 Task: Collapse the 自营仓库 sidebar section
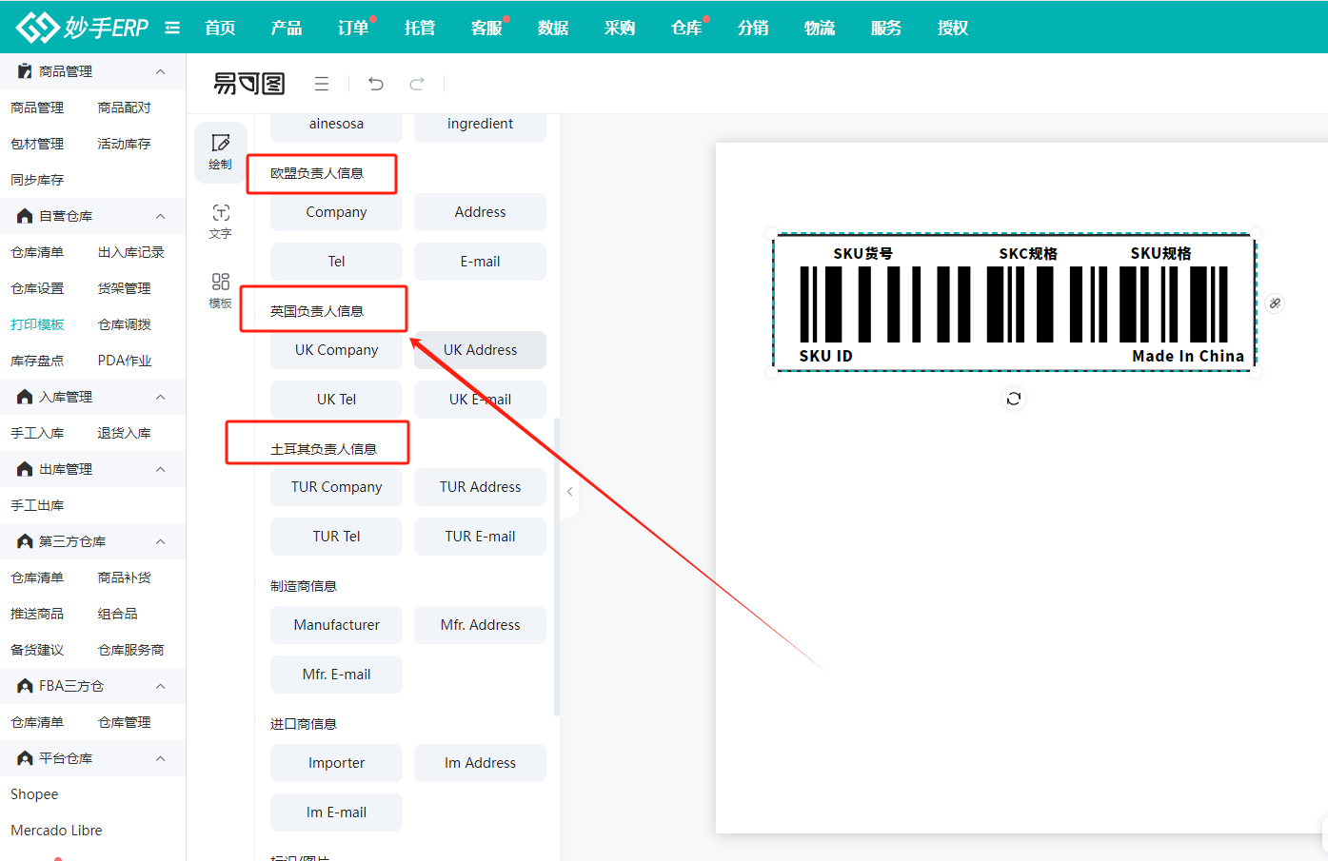[x=160, y=216]
